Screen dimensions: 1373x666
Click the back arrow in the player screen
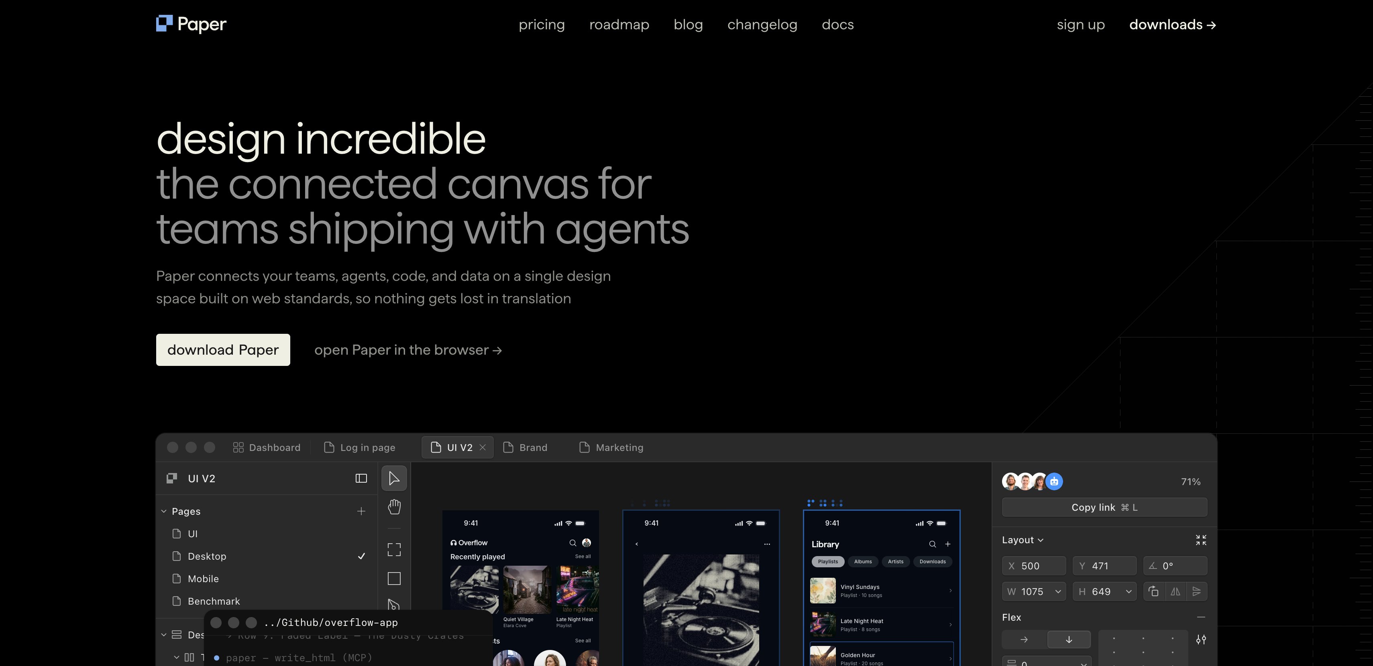tap(636, 544)
